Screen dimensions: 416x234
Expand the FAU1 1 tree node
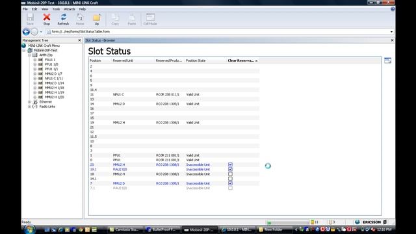34,60
